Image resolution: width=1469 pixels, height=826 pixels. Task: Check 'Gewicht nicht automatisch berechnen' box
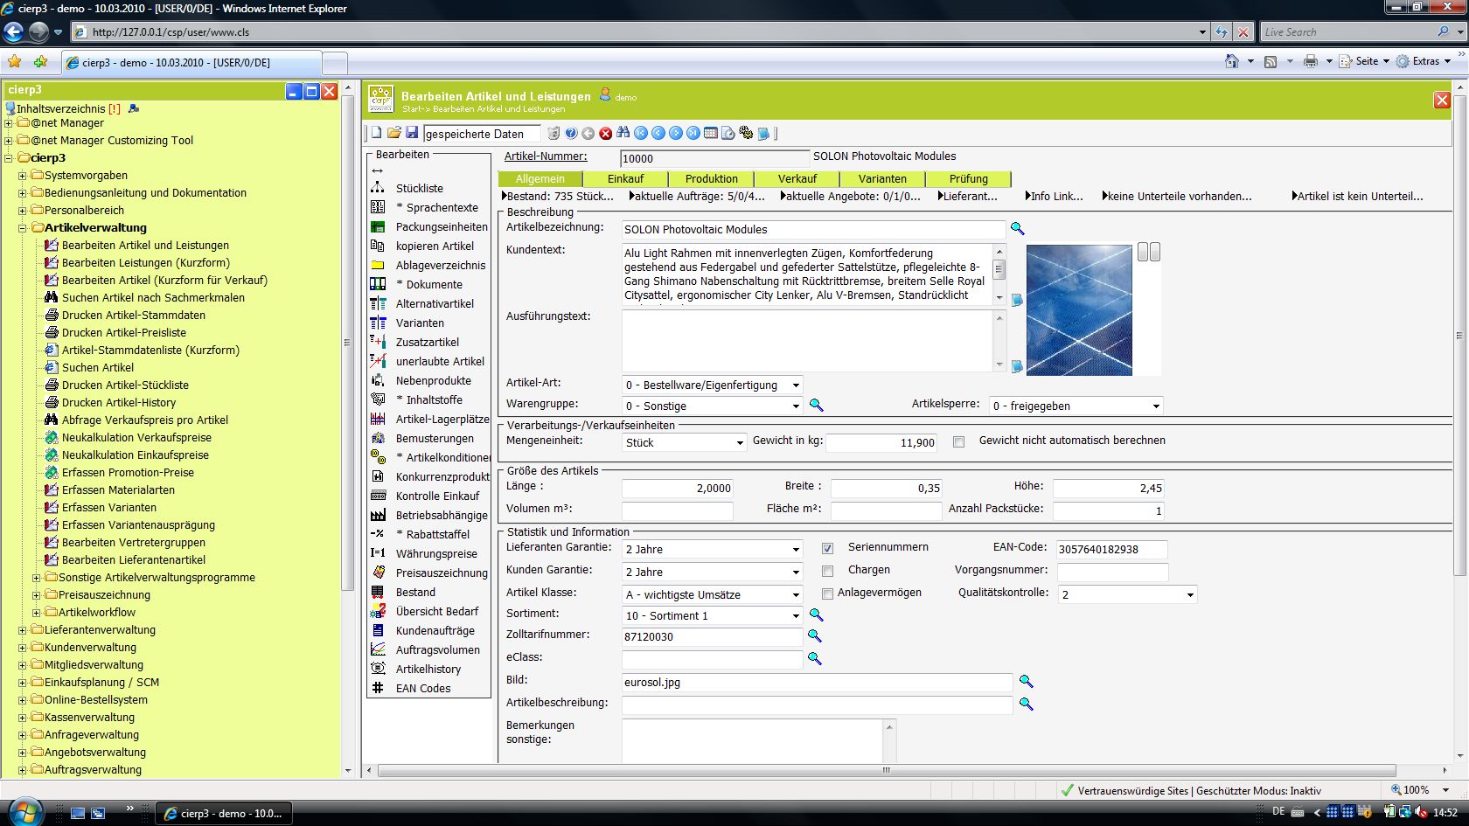click(x=958, y=441)
